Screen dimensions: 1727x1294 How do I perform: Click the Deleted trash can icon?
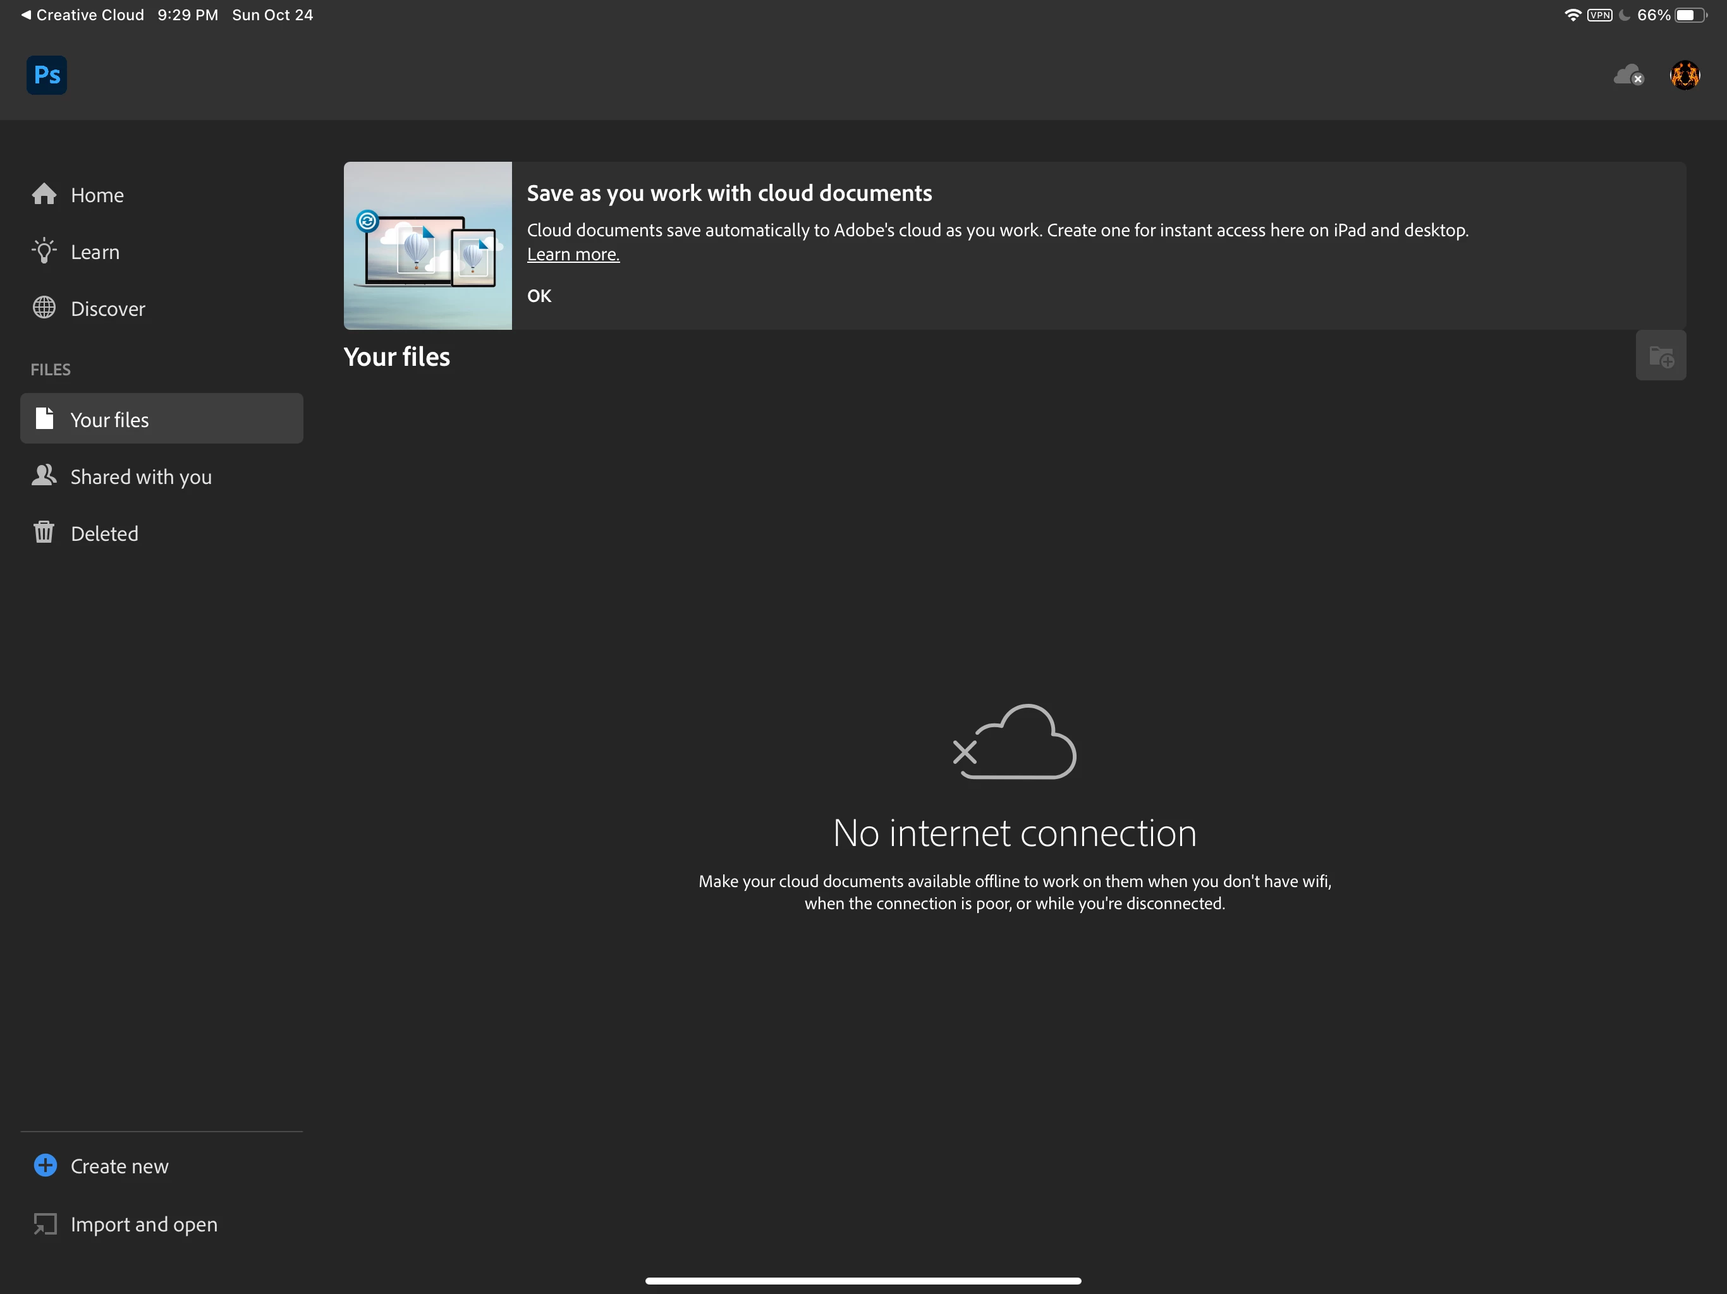(44, 533)
